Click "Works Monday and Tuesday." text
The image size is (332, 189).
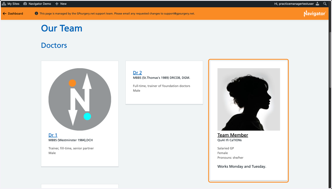point(242,167)
